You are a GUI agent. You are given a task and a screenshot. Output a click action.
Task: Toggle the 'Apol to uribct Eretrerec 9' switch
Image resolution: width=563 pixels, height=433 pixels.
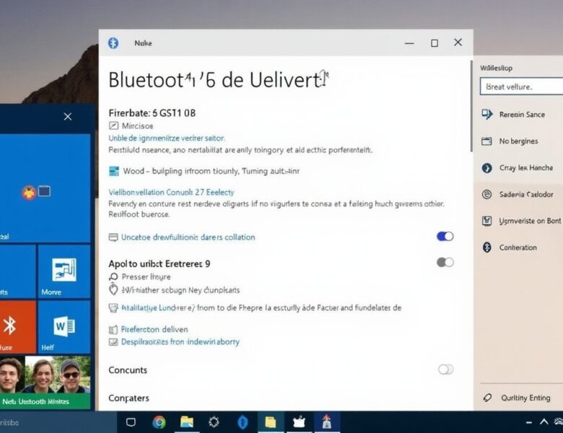(445, 263)
